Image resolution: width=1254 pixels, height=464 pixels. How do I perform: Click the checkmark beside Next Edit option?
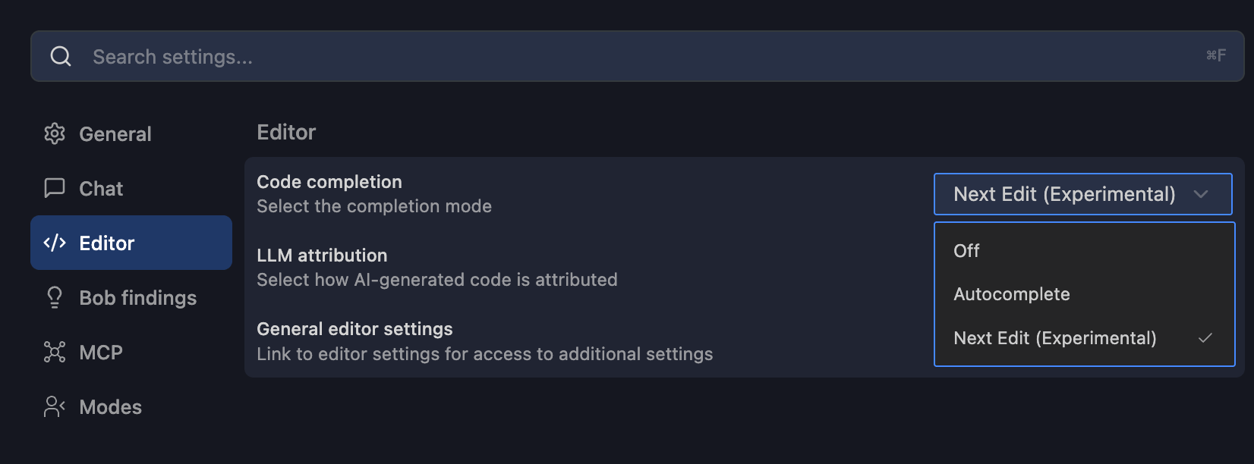(x=1205, y=338)
